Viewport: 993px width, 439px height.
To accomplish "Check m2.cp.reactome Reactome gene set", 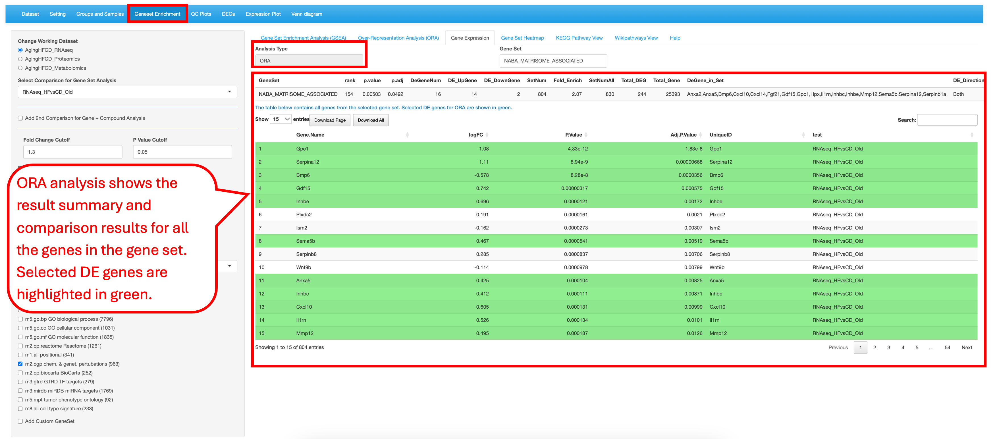I will coord(20,346).
